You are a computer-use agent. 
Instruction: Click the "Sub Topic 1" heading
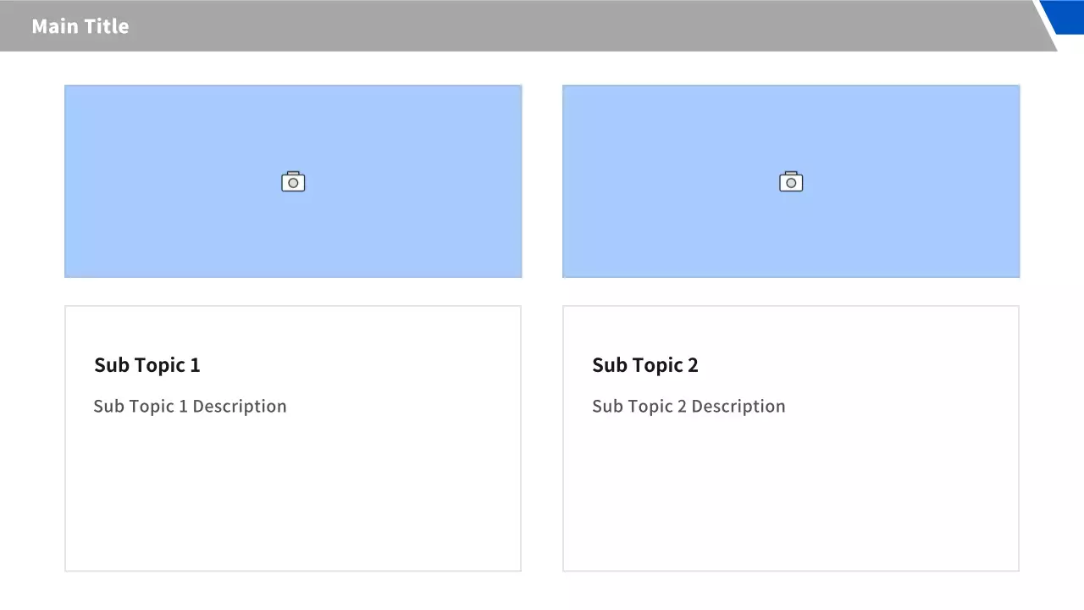147,365
